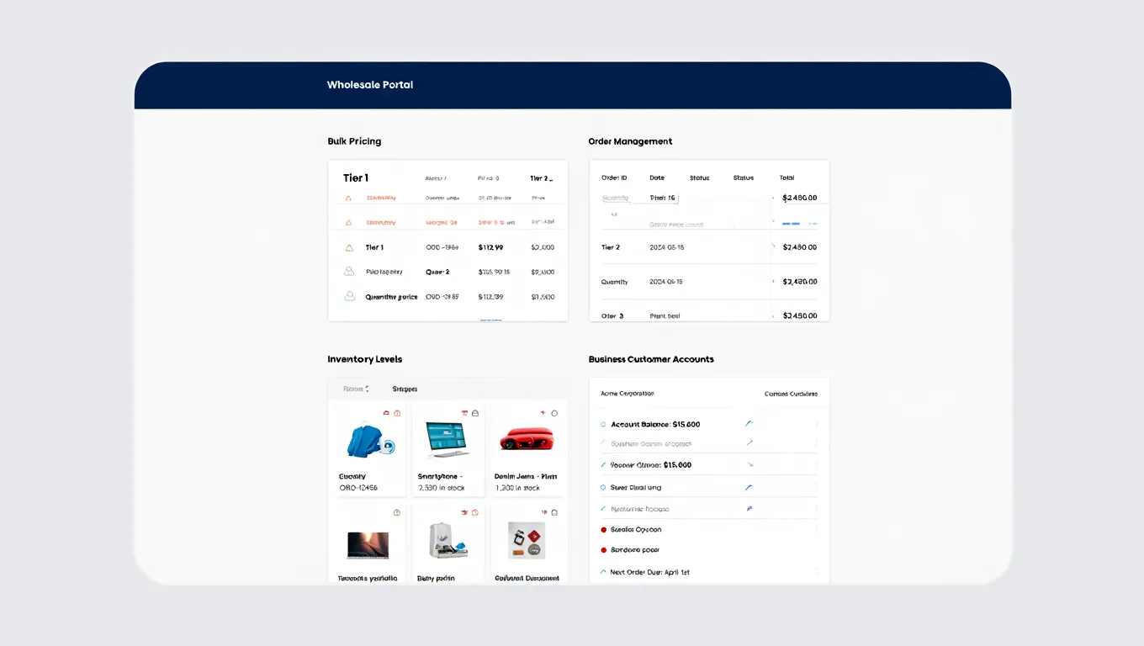Click the trend line icon beside Account Balance
1144x646 pixels.
click(749, 424)
